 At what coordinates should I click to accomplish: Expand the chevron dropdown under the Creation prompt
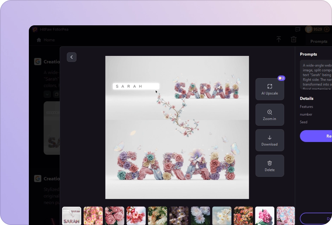pos(47,94)
